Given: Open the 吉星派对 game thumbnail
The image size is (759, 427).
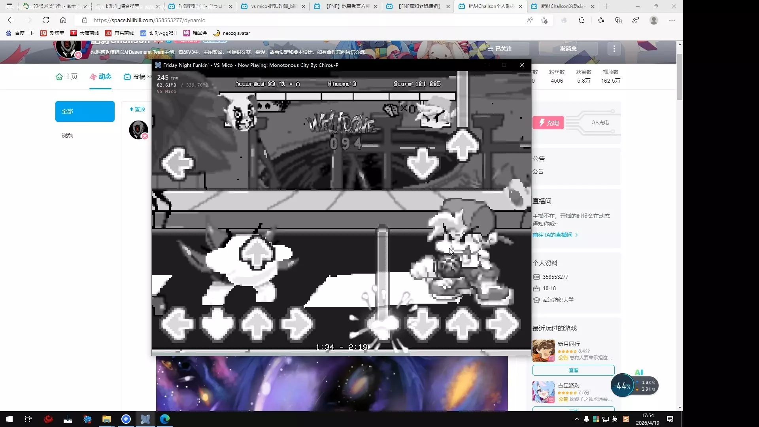Looking at the screenshot, I should [x=544, y=392].
